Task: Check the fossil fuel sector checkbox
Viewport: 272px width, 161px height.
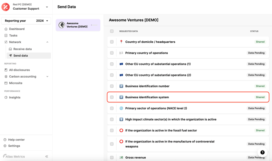Action: [x=112, y=130]
